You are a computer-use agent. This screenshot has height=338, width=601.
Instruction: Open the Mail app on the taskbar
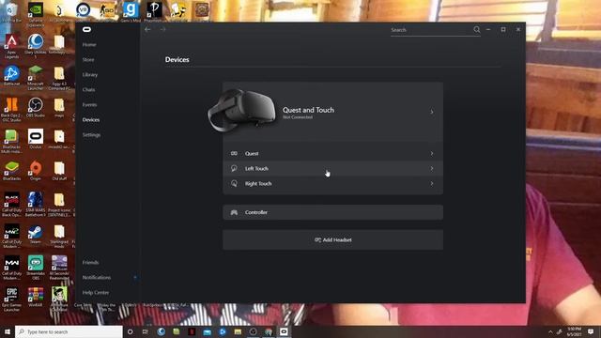[x=207, y=331]
